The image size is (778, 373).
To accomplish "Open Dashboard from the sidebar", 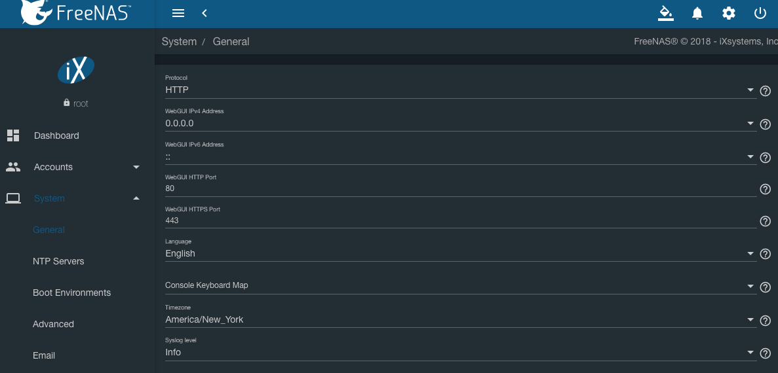I will coord(56,135).
